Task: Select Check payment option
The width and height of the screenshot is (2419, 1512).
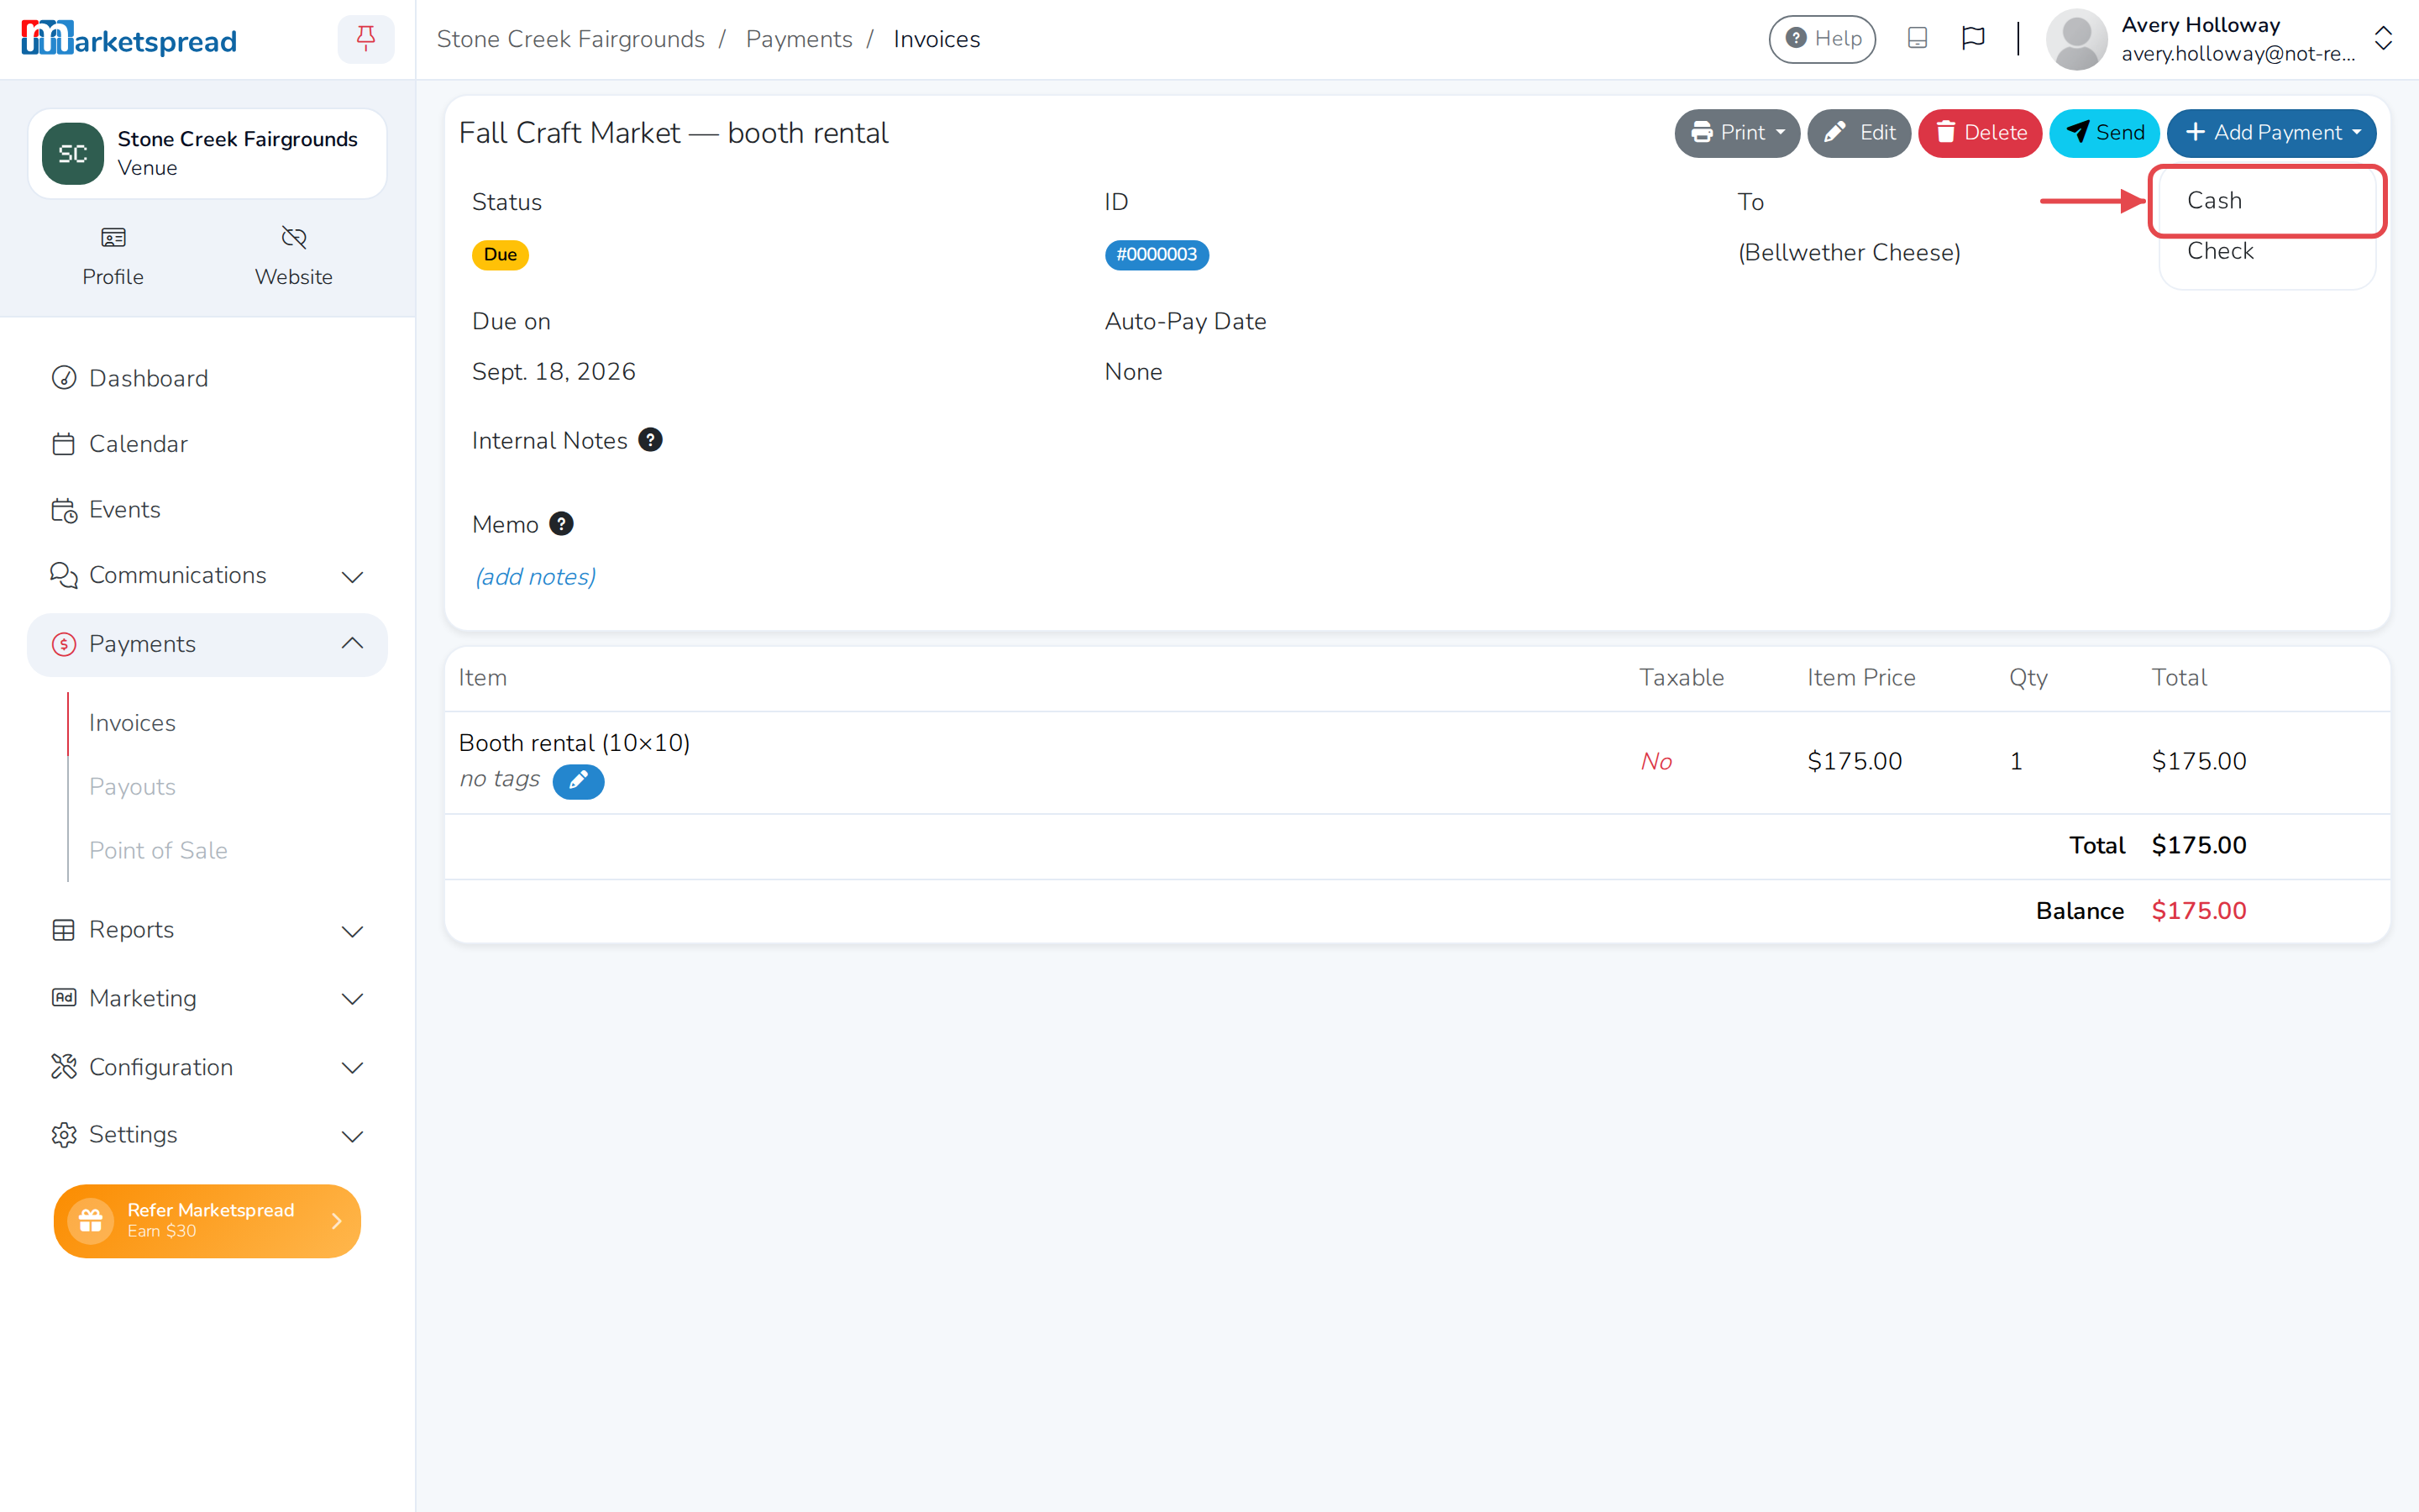Action: coord(2267,251)
